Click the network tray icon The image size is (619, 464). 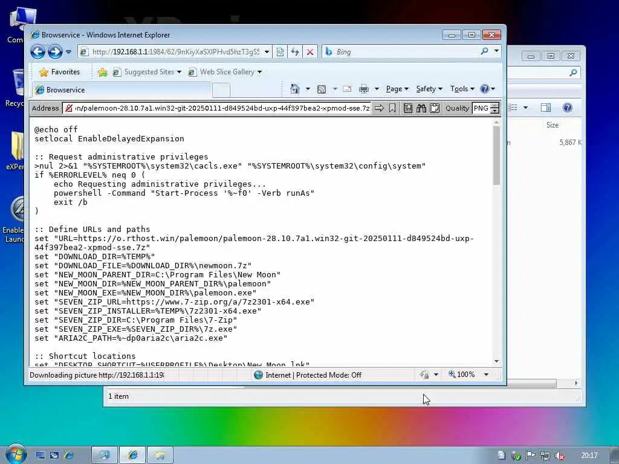point(545,456)
